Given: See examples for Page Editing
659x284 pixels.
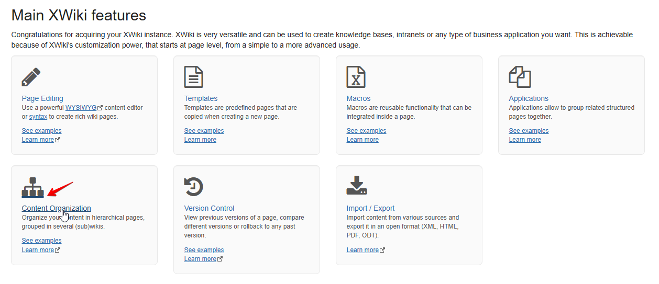Looking at the screenshot, I should (41, 131).
